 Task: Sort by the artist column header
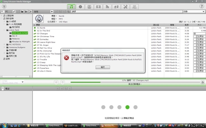click(x=156, y=25)
